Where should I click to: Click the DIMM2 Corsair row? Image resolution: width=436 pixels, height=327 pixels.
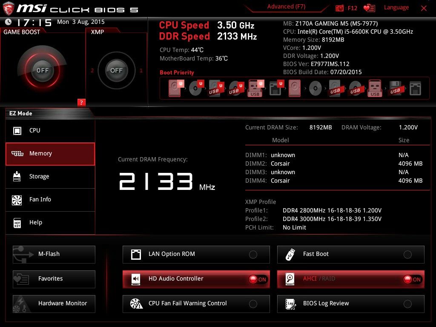point(334,163)
